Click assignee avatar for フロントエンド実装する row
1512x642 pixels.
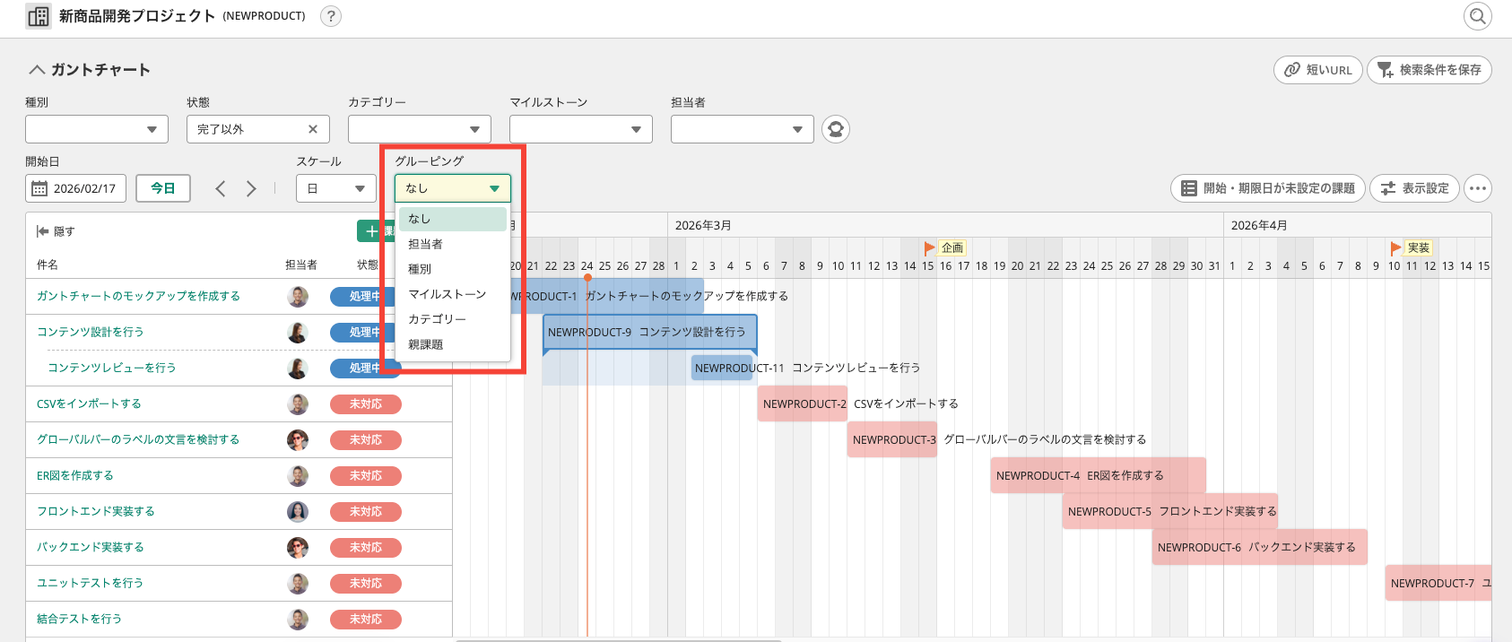point(298,512)
